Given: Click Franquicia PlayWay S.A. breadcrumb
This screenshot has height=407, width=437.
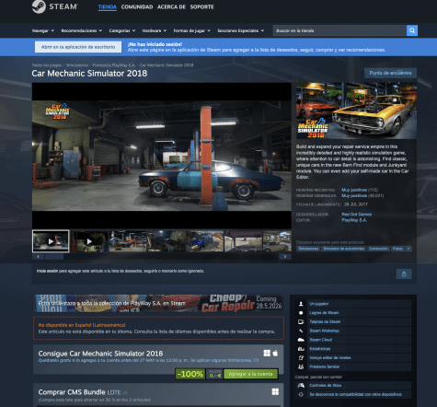Looking at the screenshot, I should [114, 65].
